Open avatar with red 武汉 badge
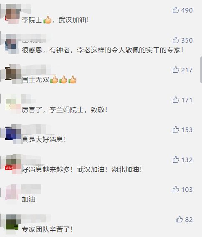The width and height of the screenshot is (202, 237). tap(13, 163)
